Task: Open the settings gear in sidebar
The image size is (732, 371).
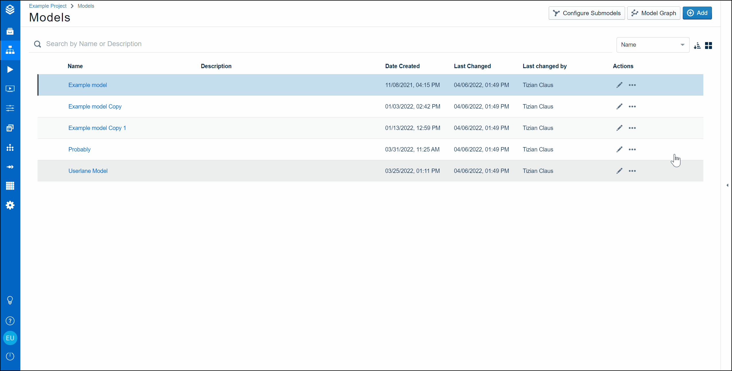Action: click(x=10, y=205)
